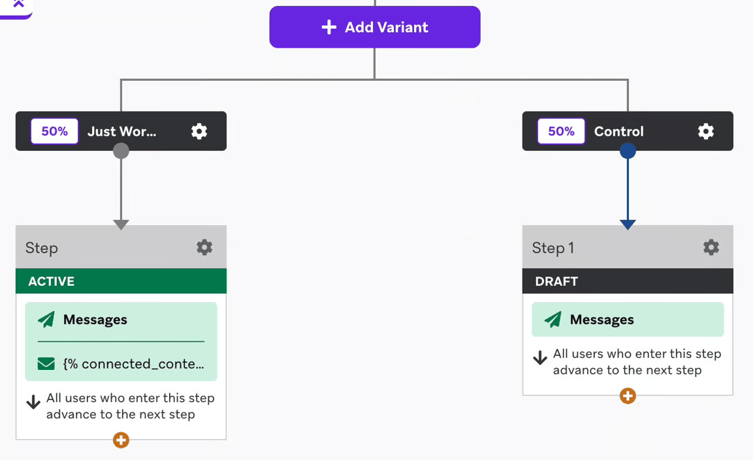Image resolution: width=753 pixels, height=460 pixels.
Task: Click the paper plane icon in Step 1
Action: point(553,320)
